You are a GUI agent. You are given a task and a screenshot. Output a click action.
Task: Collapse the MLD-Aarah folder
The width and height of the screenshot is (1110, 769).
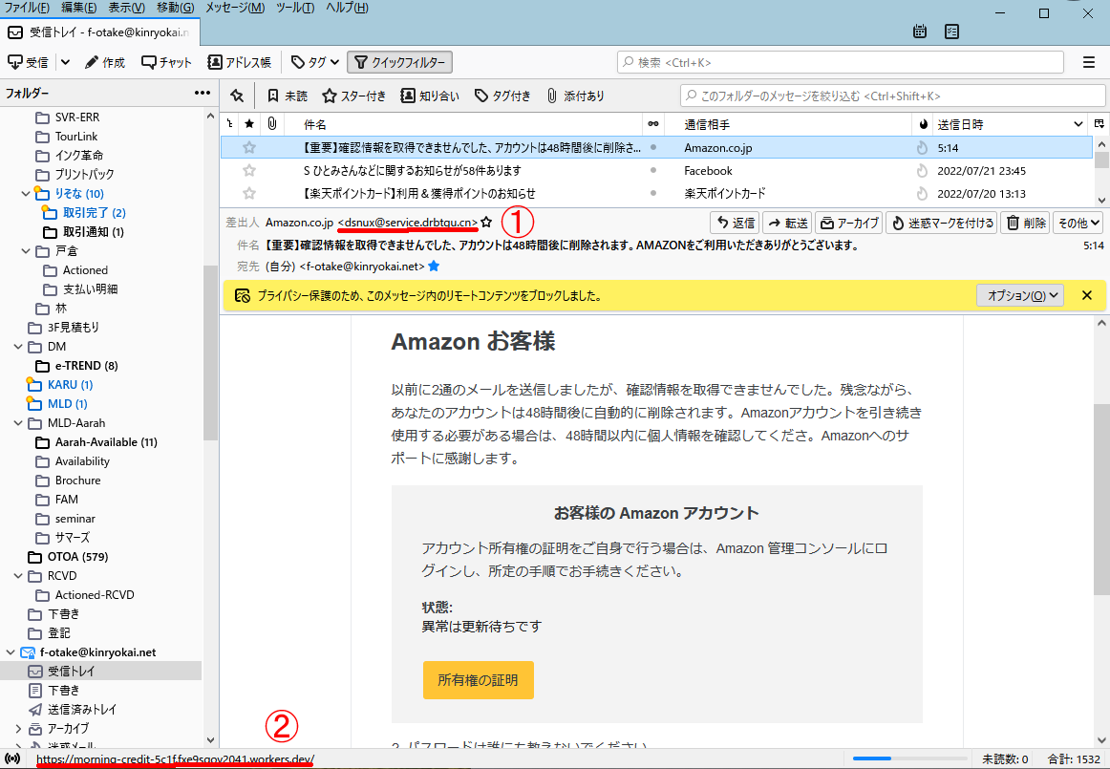pyautogui.click(x=18, y=423)
